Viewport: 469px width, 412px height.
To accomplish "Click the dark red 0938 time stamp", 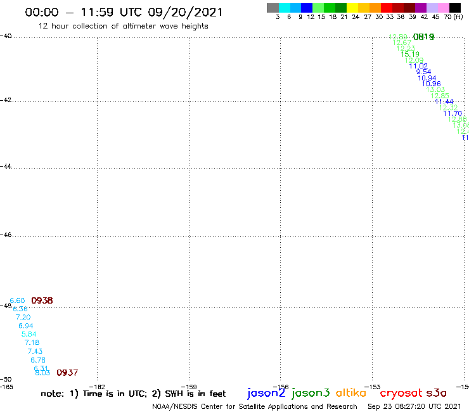I will click(x=42, y=300).
